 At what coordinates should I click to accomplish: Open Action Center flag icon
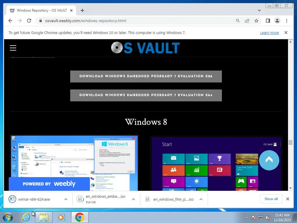point(253,217)
